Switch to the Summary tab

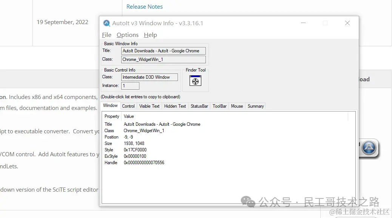point(256,106)
